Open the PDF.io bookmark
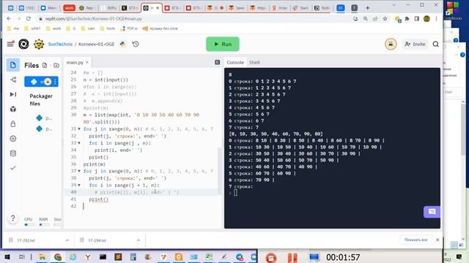 (129, 28)
